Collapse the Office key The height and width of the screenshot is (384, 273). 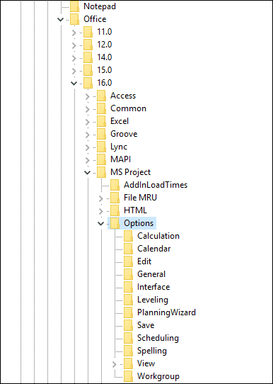pos(60,19)
